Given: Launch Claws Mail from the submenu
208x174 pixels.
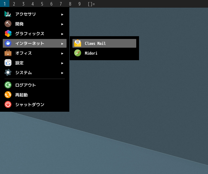Looking at the screenshot, I should pyautogui.click(x=104, y=43).
